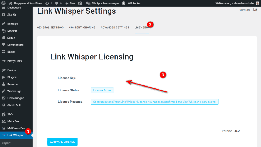The image size is (261, 147).
Task: Open the Reports submenu link under Link Whisper
Action: click(7, 143)
